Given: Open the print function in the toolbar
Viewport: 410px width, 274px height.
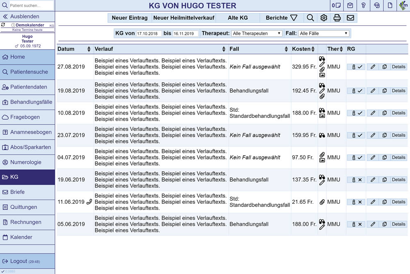Looking at the screenshot, I should click(x=337, y=18).
